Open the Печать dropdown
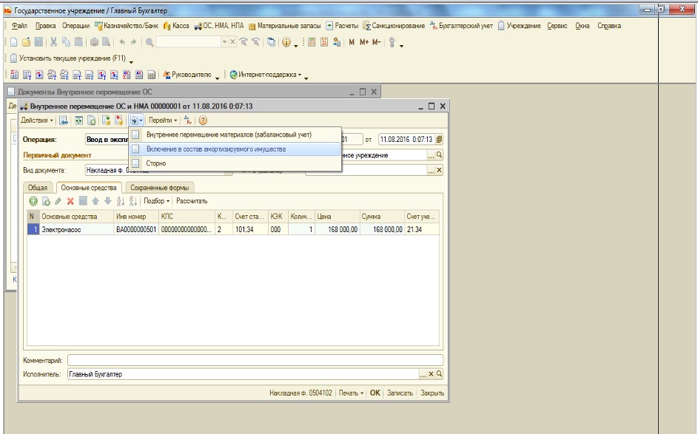 (352, 393)
